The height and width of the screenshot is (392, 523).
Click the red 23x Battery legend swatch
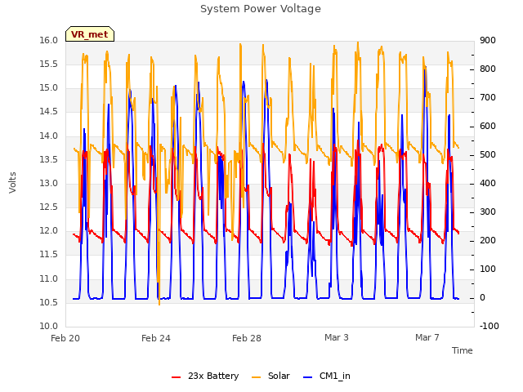(x=177, y=377)
